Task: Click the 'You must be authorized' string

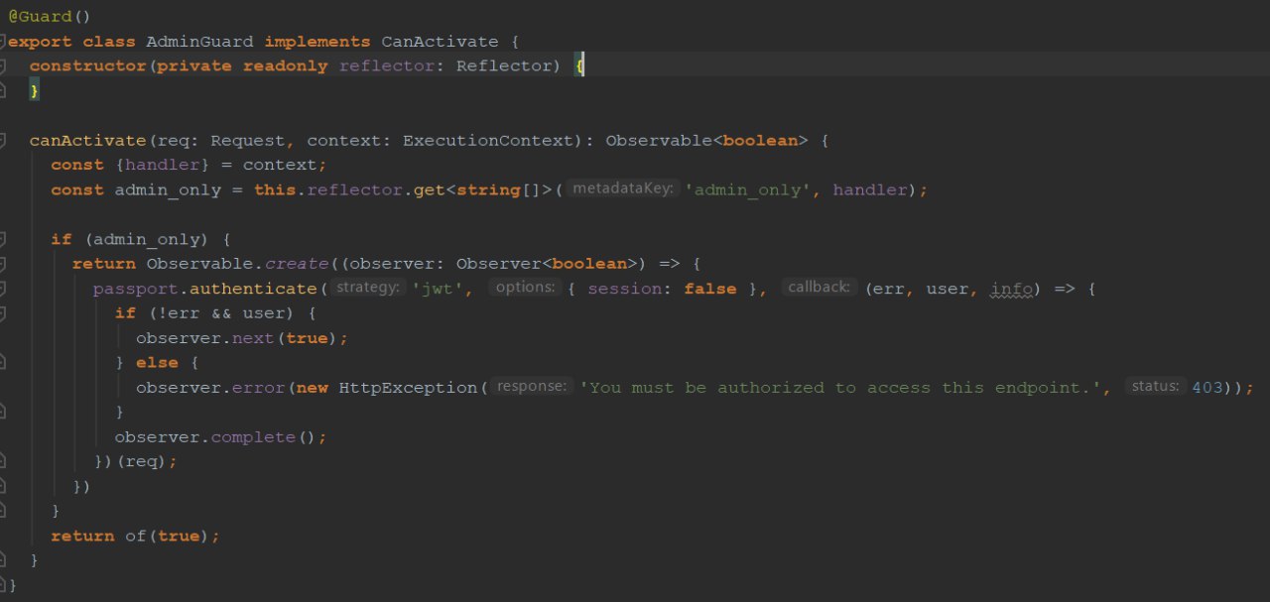Action: click(840, 388)
